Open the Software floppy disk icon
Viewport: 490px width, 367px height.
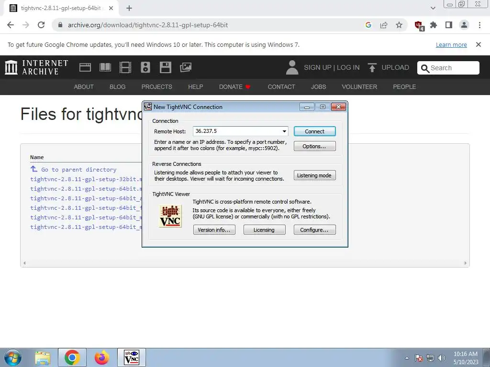coord(165,67)
